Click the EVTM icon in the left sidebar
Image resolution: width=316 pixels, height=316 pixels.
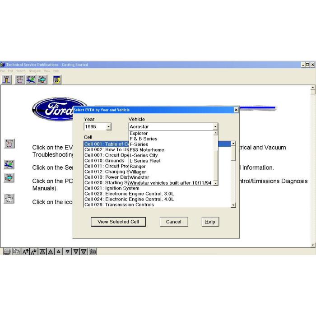[x=9, y=143]
